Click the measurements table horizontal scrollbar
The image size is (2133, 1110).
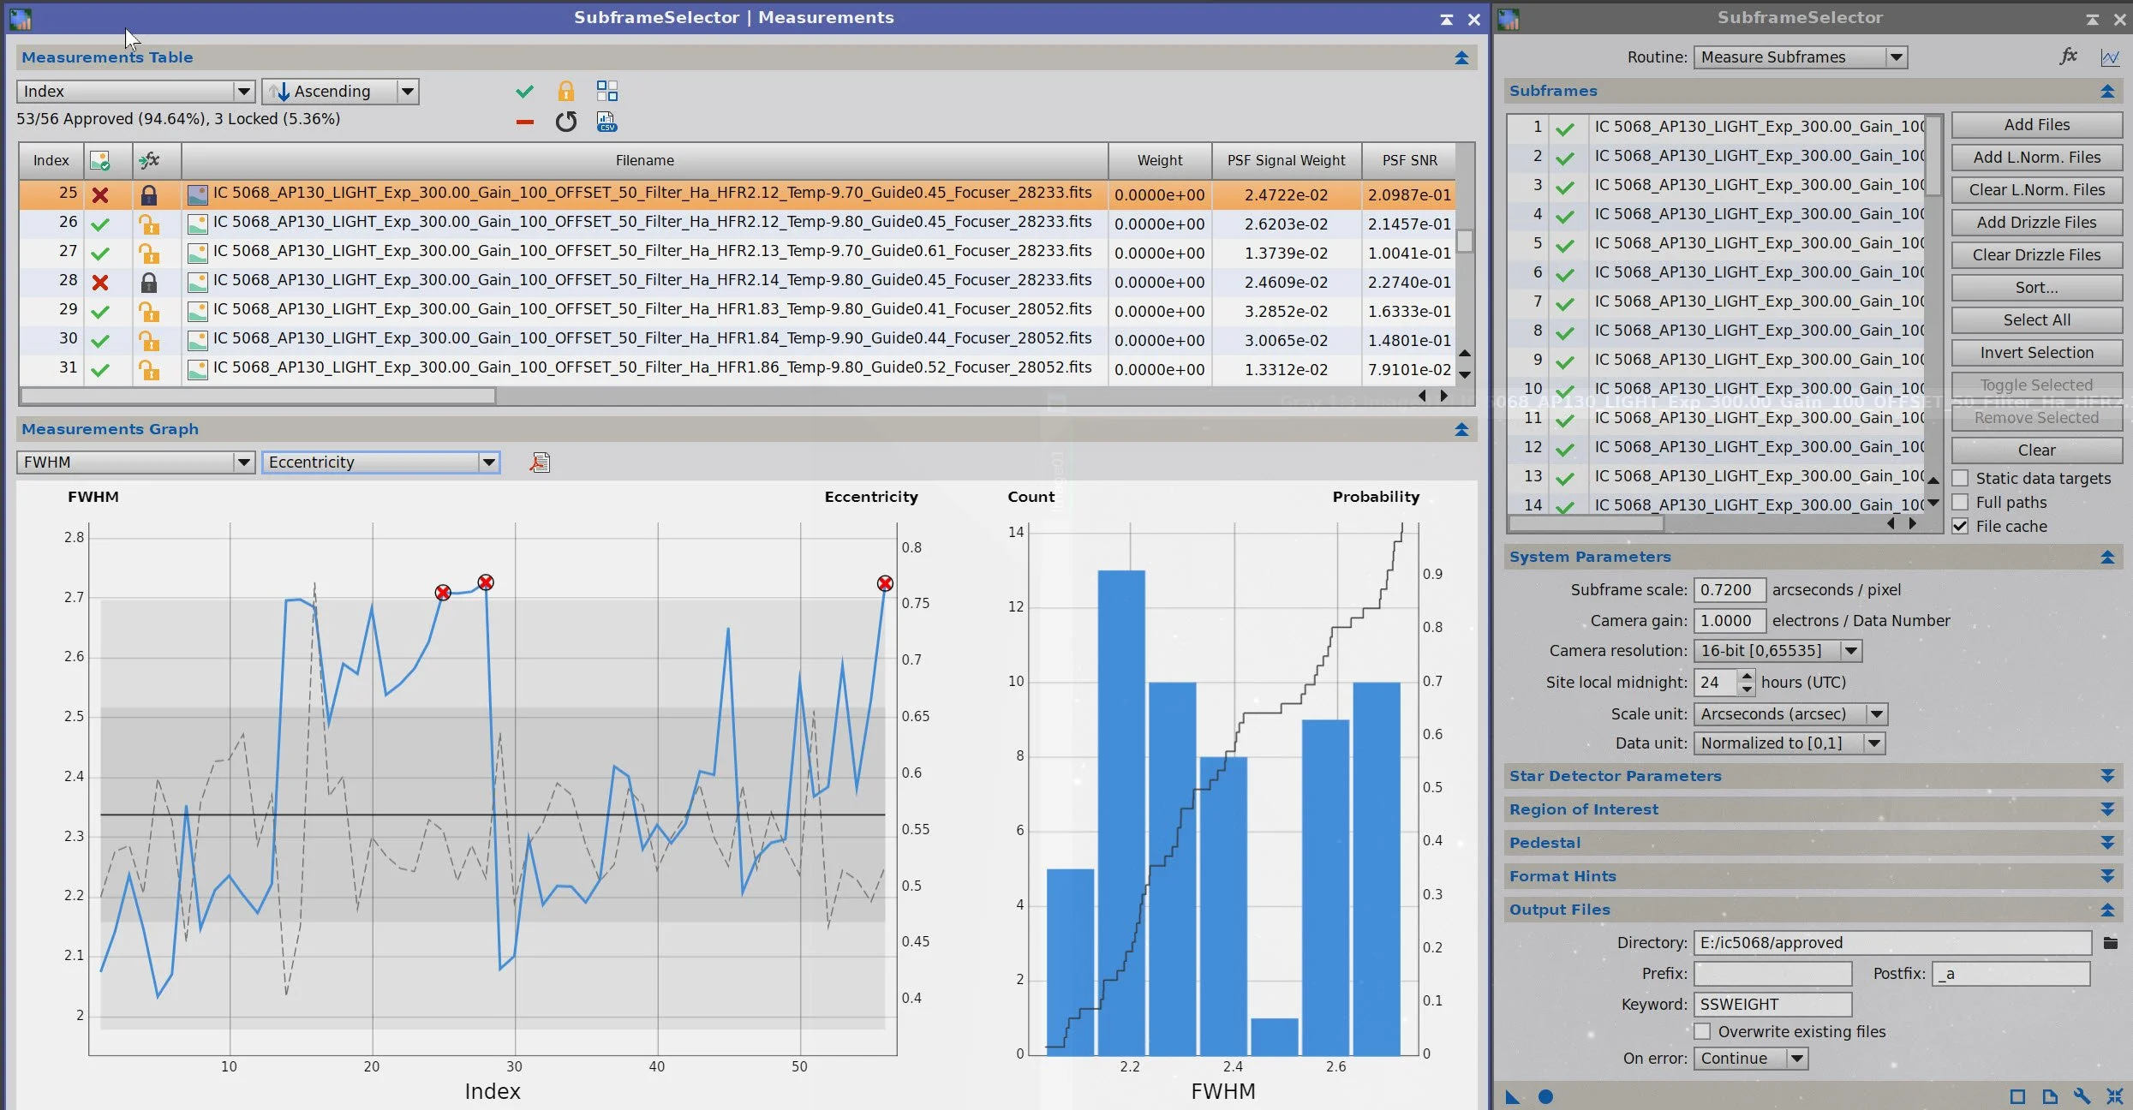pos(257,396)
